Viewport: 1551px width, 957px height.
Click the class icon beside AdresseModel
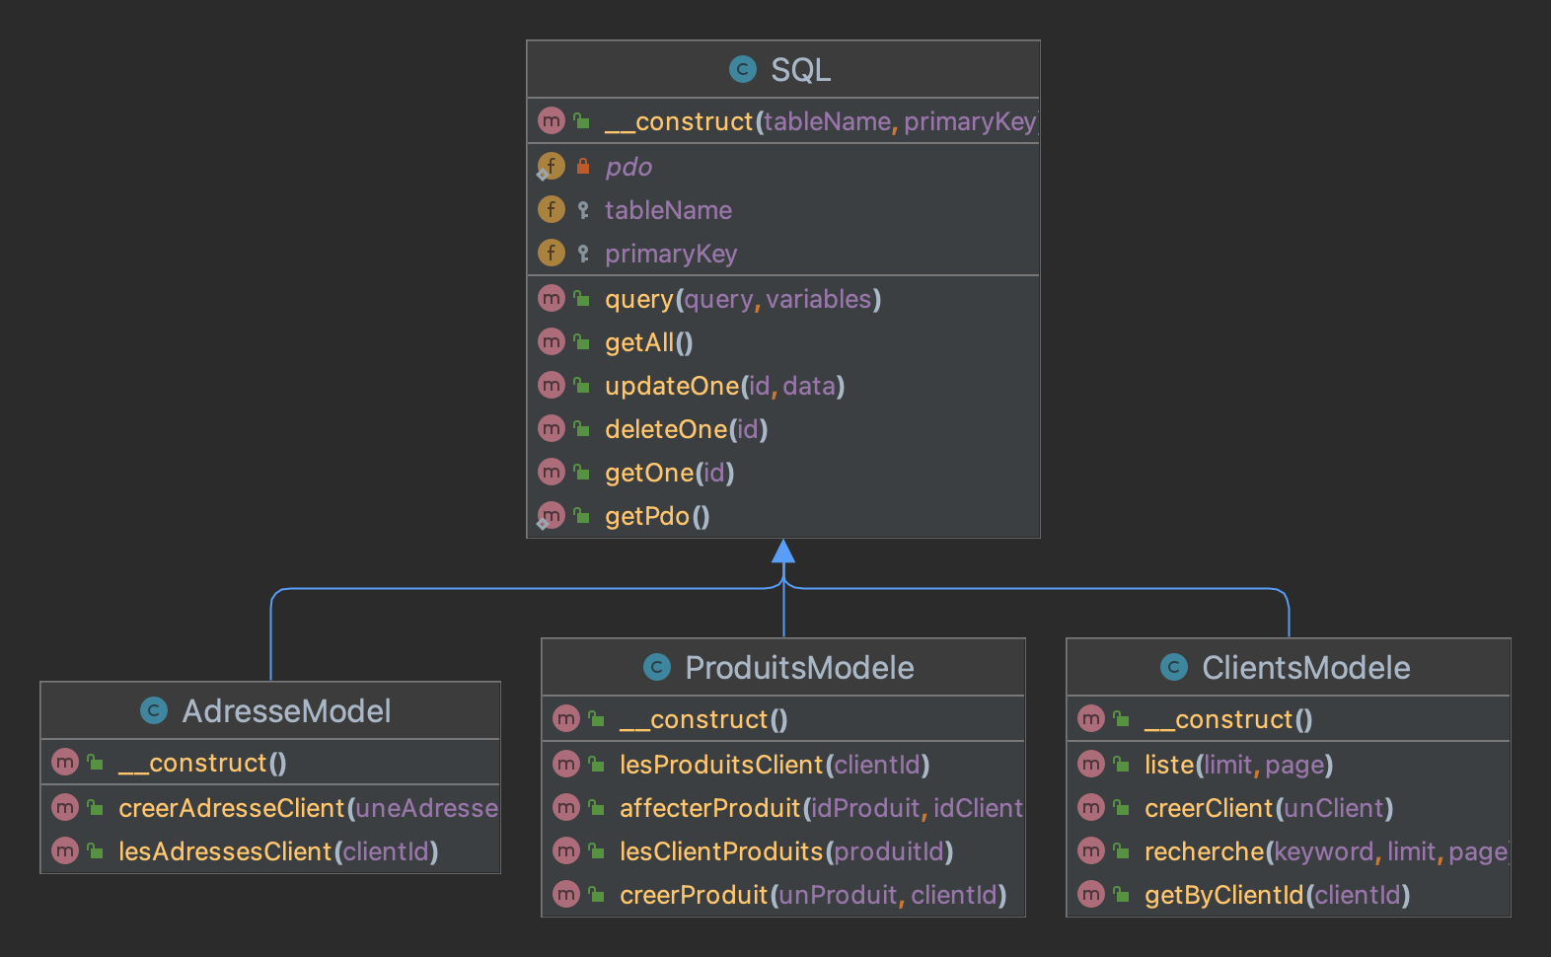tap(154, 710)
